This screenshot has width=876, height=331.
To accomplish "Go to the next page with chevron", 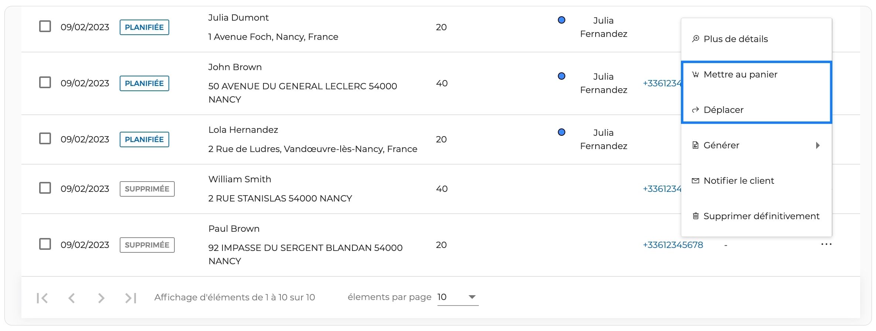I will 101,298.
